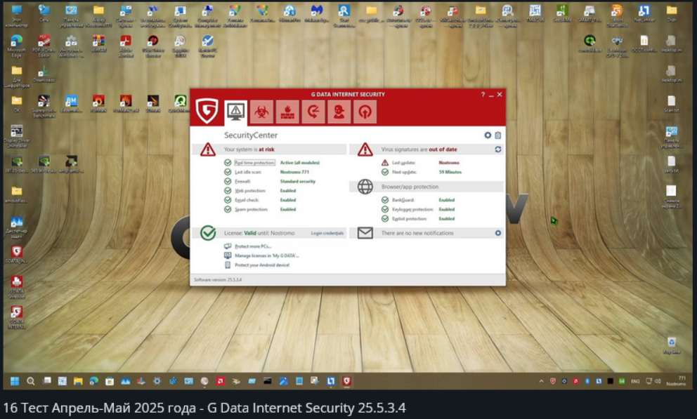
Task: Open the Web protection entry
Action: (x=250, y=191)
